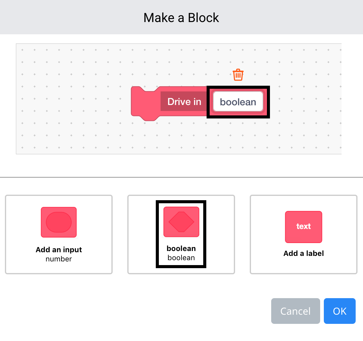Click the pink swatch labeled text
363x341 pixels.
tap(303, 227)
